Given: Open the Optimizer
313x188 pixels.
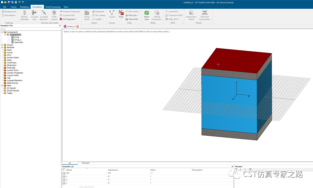Looking at the screenshot, I should point(98,12).
